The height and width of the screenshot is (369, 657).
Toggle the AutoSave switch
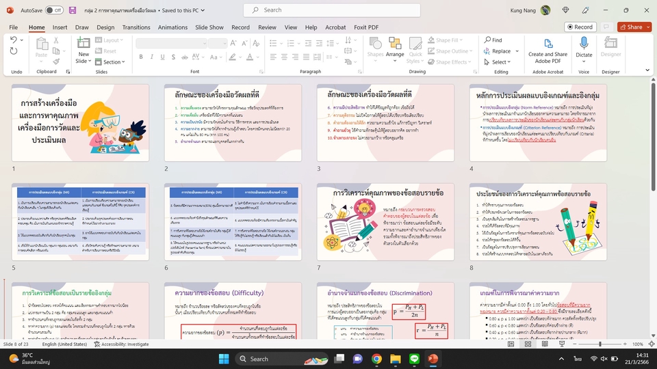(54, 10)
